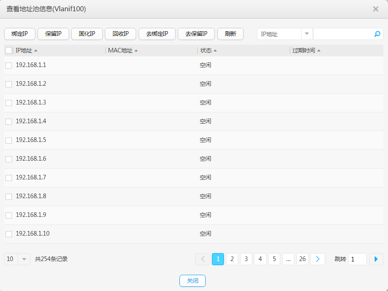Click the blue jump arrow next to 跳转
The width and height of the screenshot is (388, 291).
pos(376,259)
